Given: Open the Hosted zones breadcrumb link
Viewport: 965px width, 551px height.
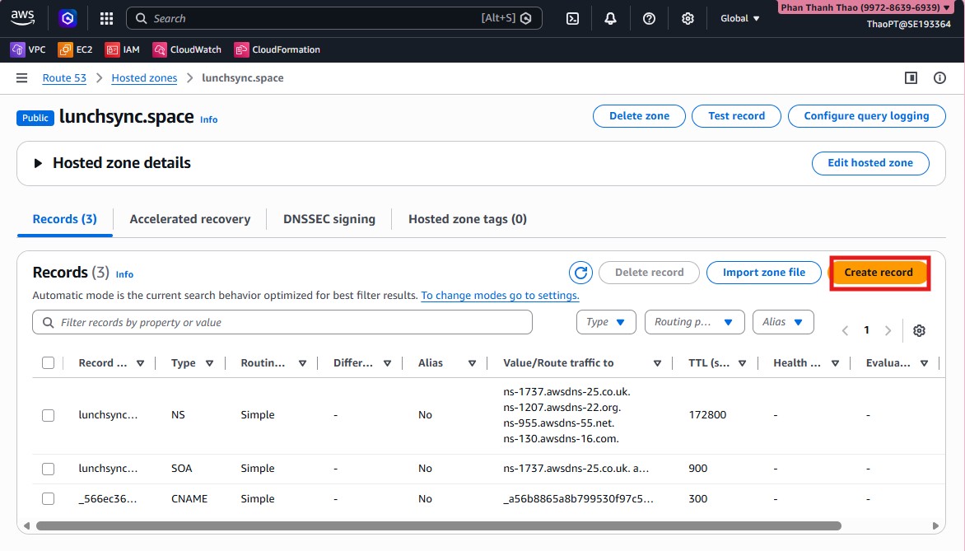Looking at the screenshot, I should coord(144,77).
